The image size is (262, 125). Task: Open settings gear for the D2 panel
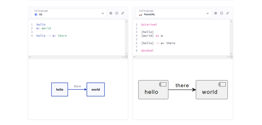(111, 13)
